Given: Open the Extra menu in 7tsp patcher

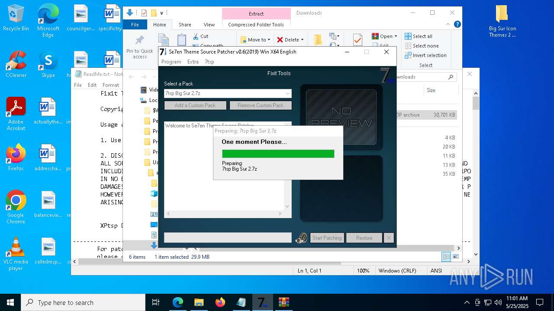Looking at the screenshot, I should [x=193, y=62].
